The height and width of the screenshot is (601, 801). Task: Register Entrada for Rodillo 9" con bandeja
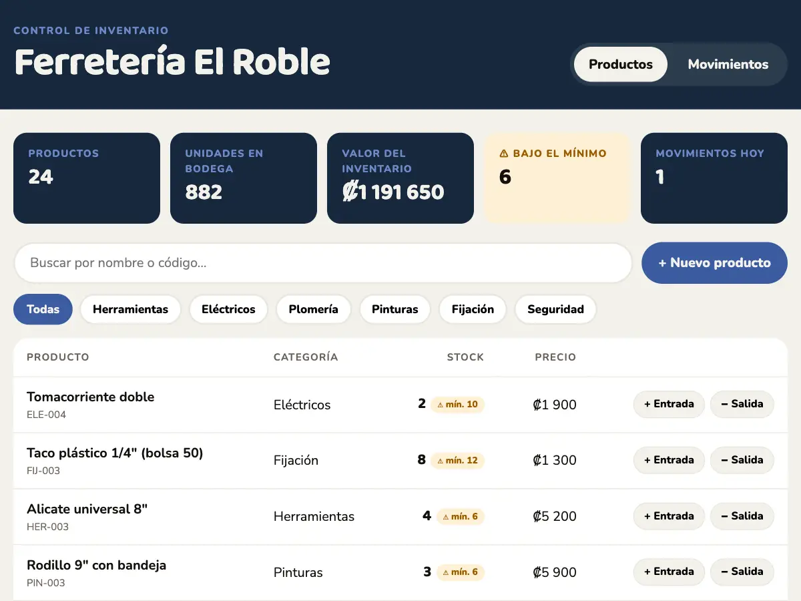coord(669,572)
